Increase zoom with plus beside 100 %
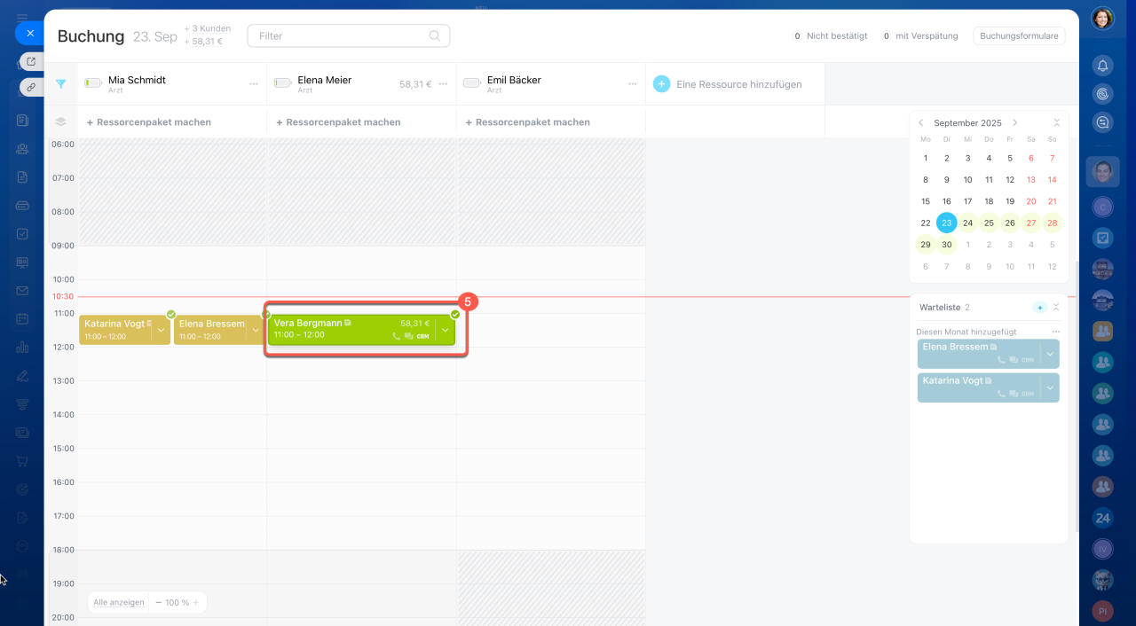 pyautogui.click(x=196, y=602)
